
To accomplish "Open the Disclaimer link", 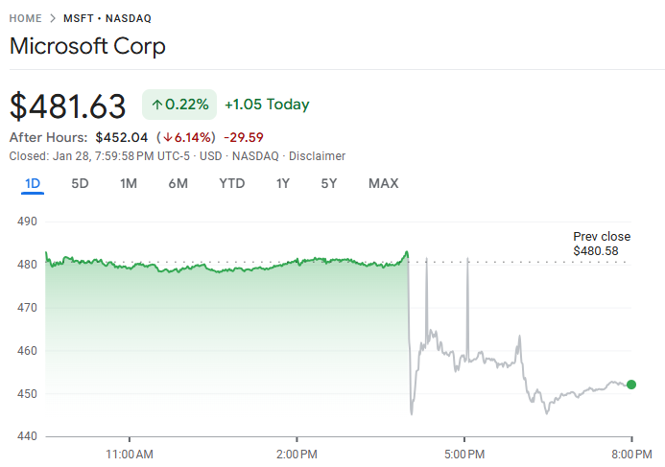I will [x=317, y=155].
